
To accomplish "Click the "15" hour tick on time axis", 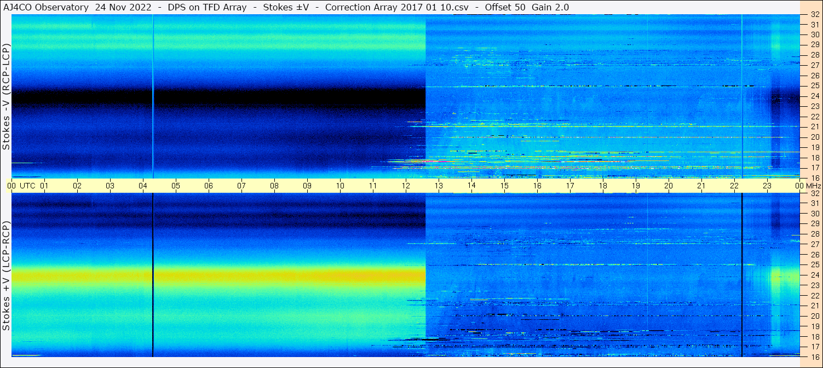I will [x=504, y=186].
